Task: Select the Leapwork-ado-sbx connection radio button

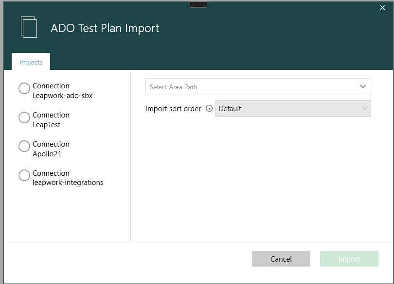Action: [24, 88]
